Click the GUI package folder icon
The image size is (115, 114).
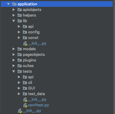(25, 88)
